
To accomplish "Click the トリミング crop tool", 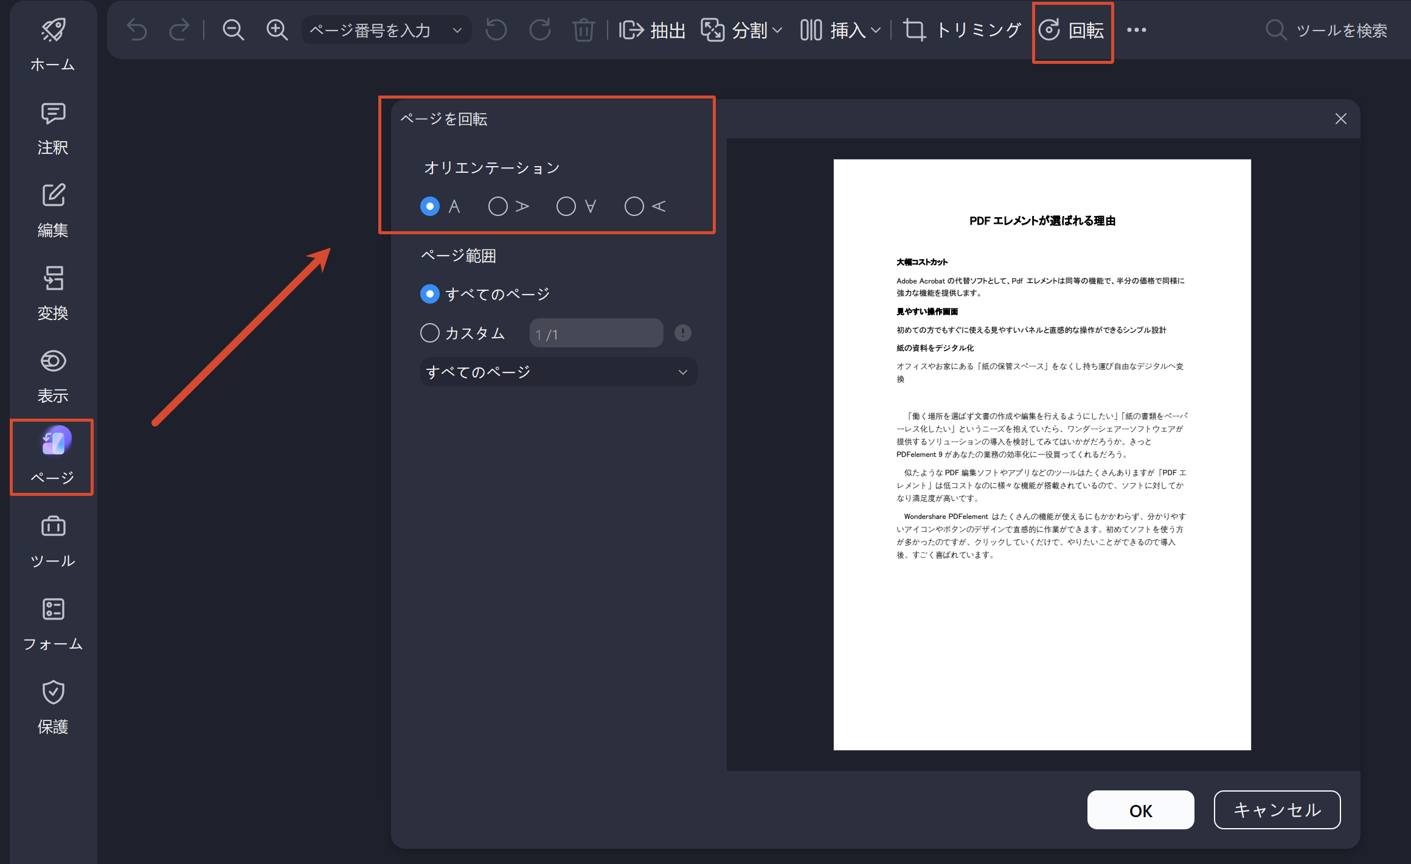I will (x=962, y=30).
